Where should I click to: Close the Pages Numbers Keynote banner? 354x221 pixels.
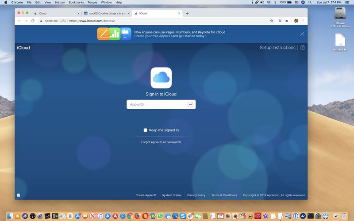[302, 34]
